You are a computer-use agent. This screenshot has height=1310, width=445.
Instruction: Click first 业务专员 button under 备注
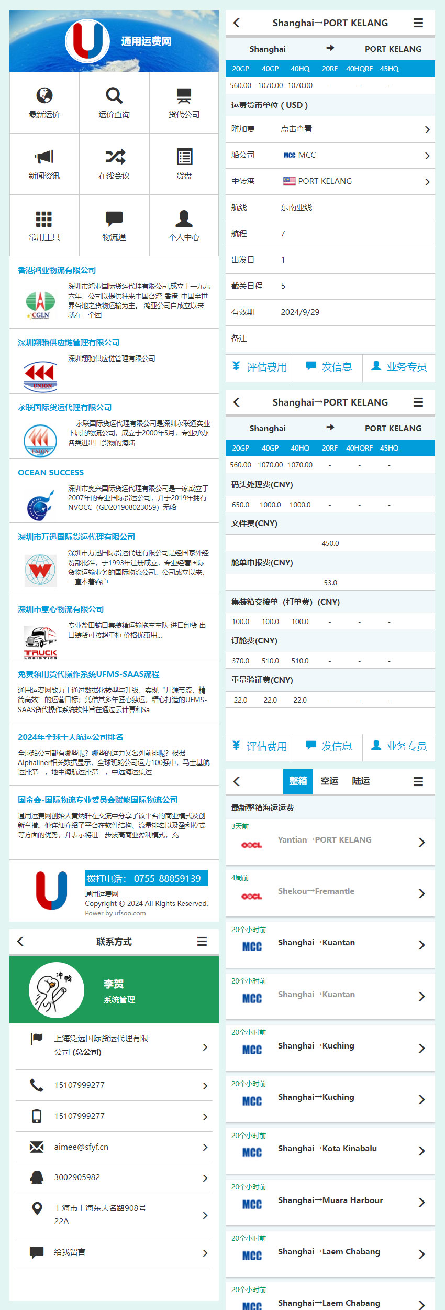[399, 367]
